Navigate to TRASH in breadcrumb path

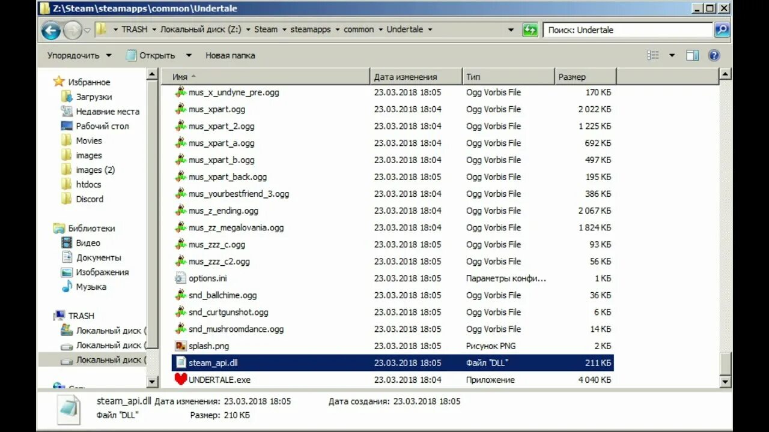point(134,29)
